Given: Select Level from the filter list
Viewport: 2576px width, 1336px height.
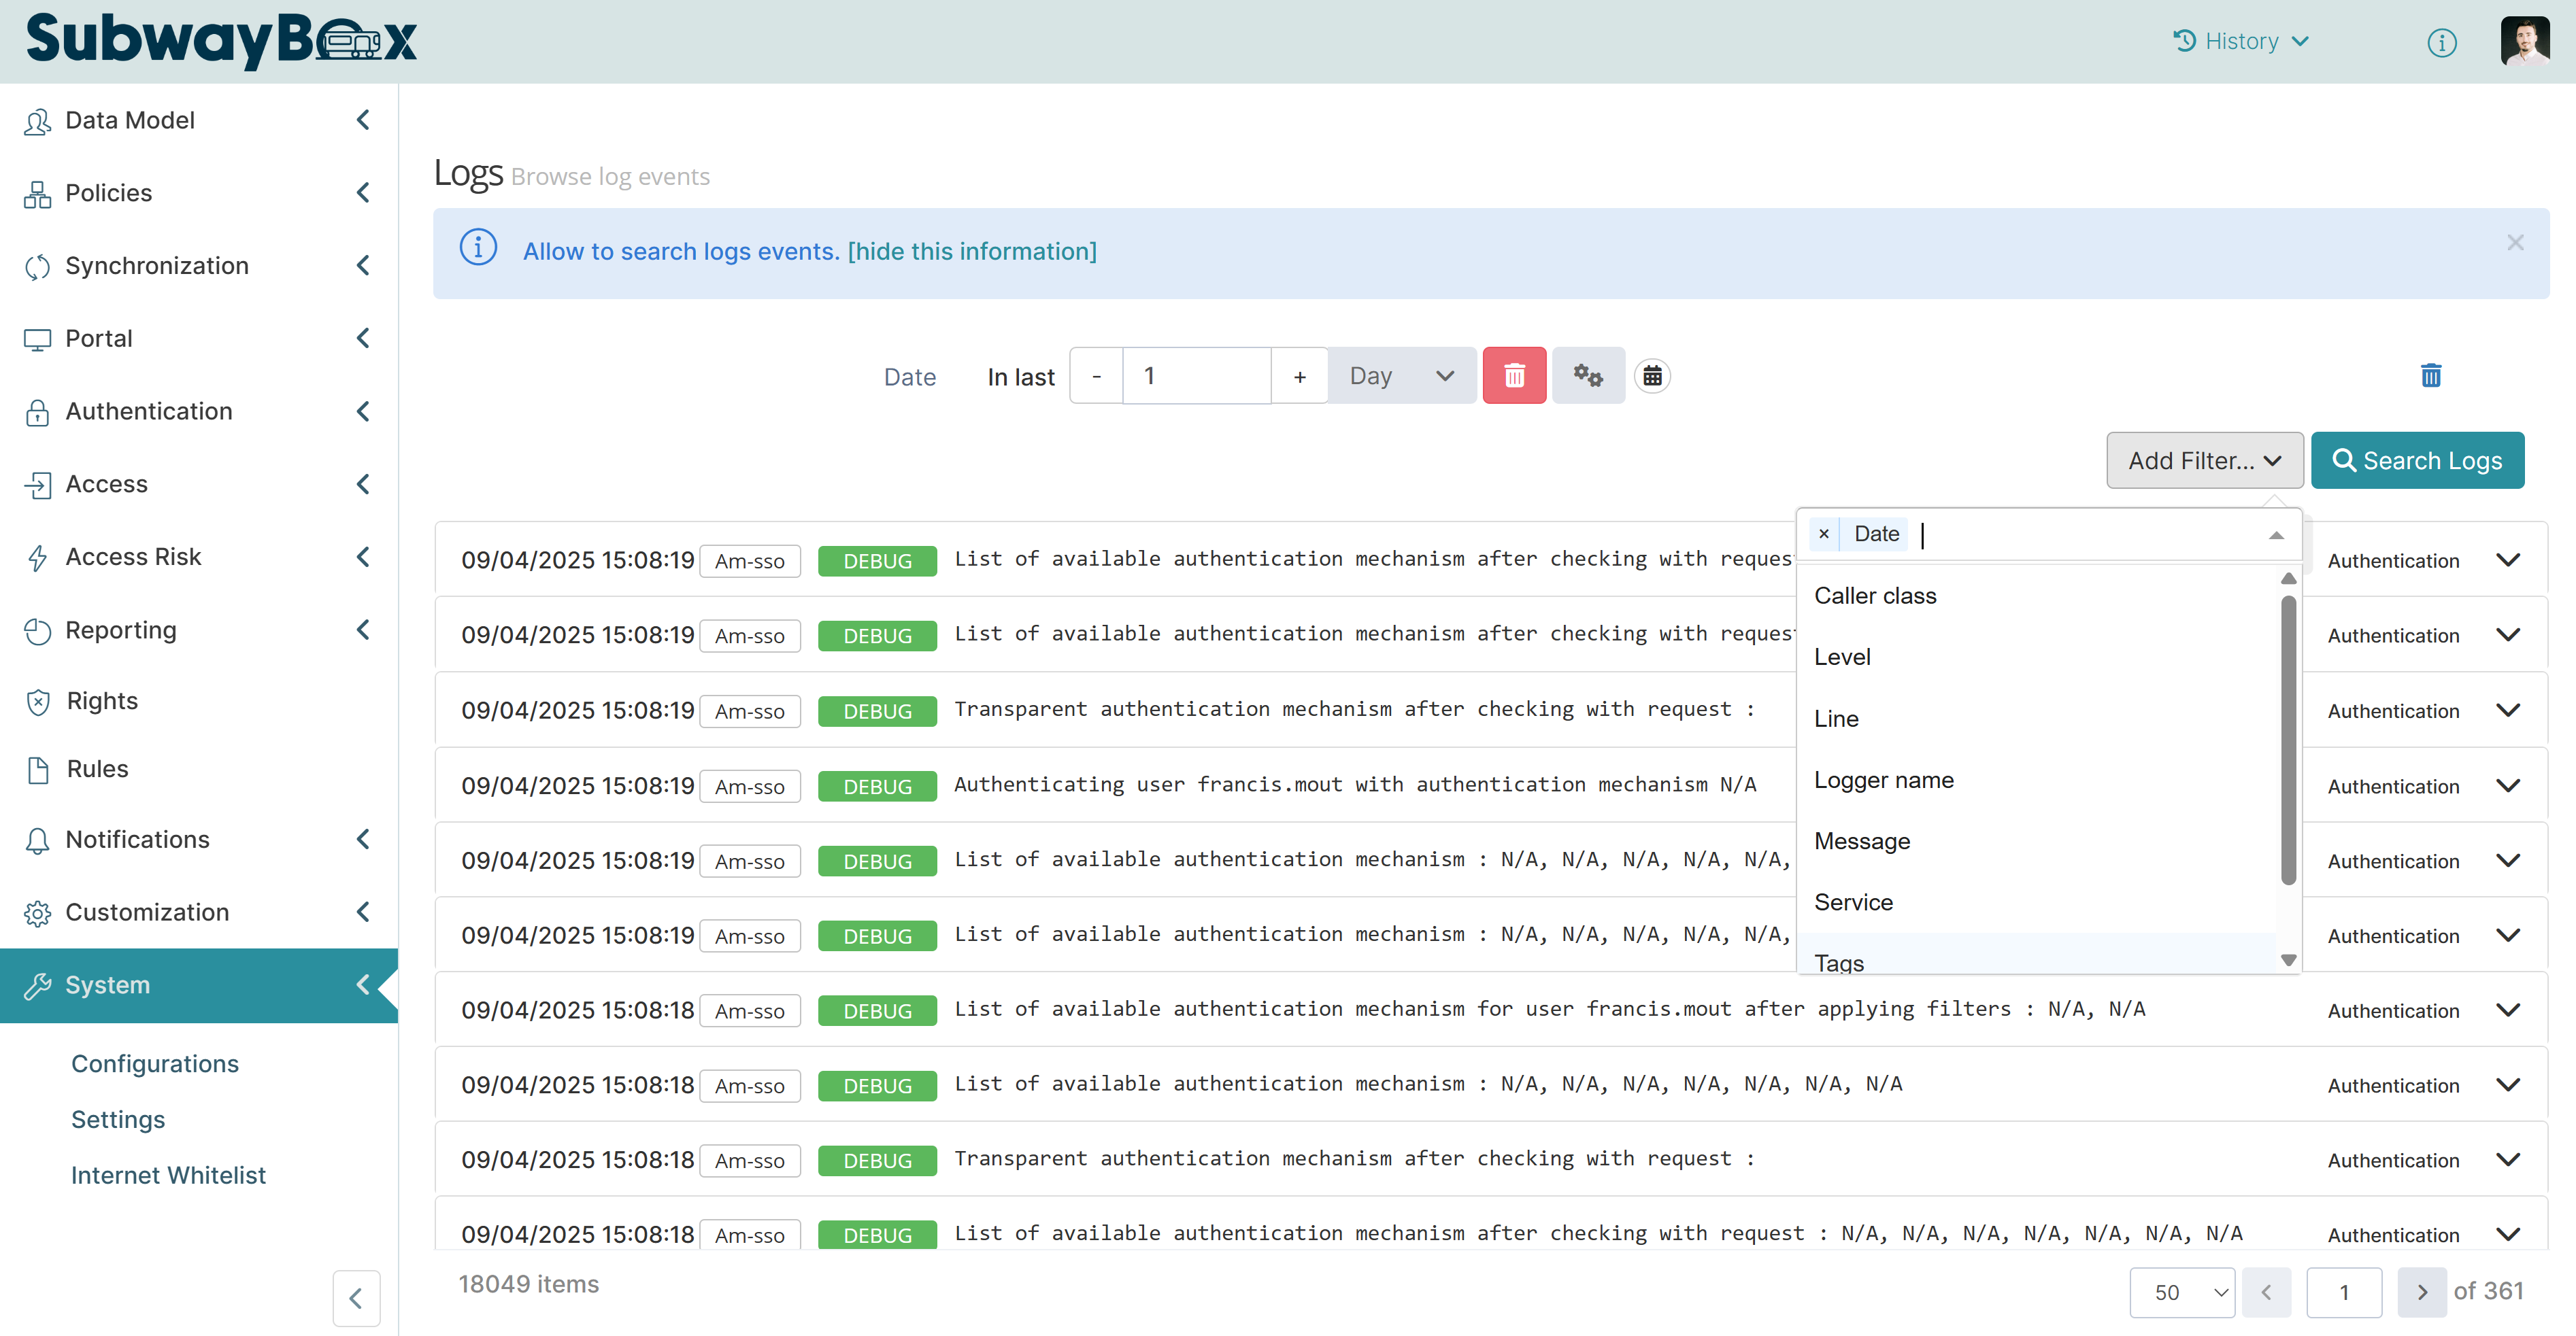Looking at the screenshot, I should pos(1842,657).
